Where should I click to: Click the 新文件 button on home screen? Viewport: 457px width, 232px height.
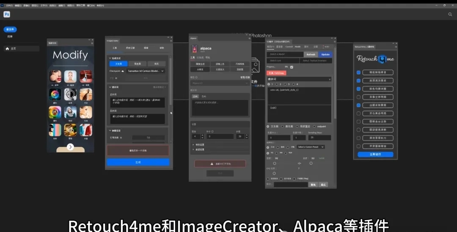coord(10,30)
